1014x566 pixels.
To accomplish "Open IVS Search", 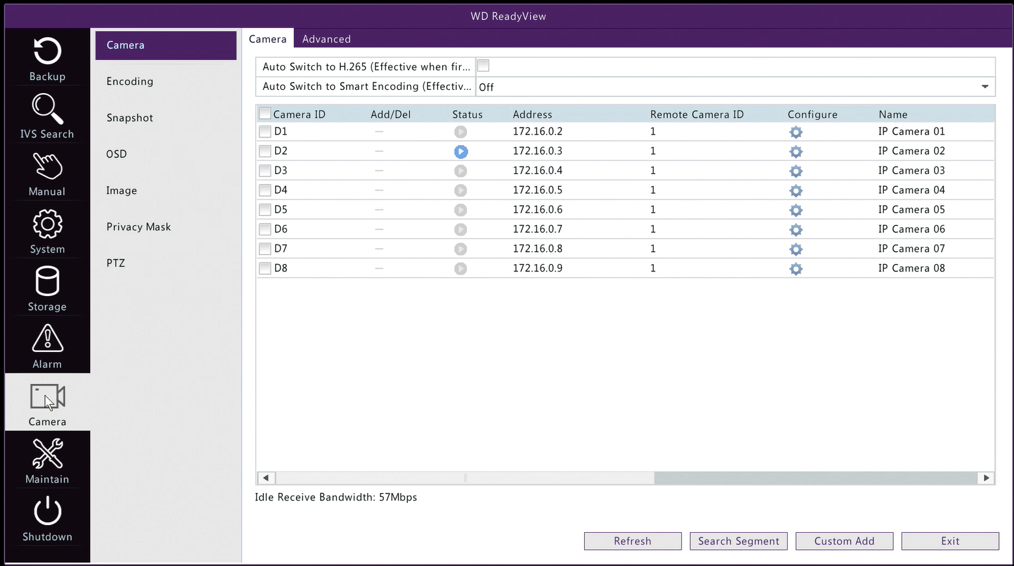I will 47,116.
